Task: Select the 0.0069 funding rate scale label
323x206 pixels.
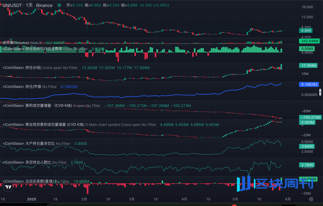Action: [307, 49]
